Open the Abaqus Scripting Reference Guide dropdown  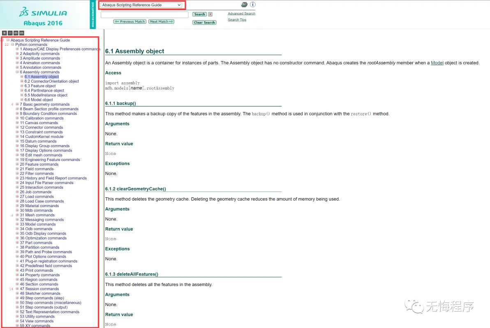[x=141, y=5]
